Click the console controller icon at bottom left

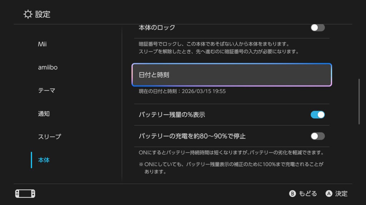[x=25, y=194]
